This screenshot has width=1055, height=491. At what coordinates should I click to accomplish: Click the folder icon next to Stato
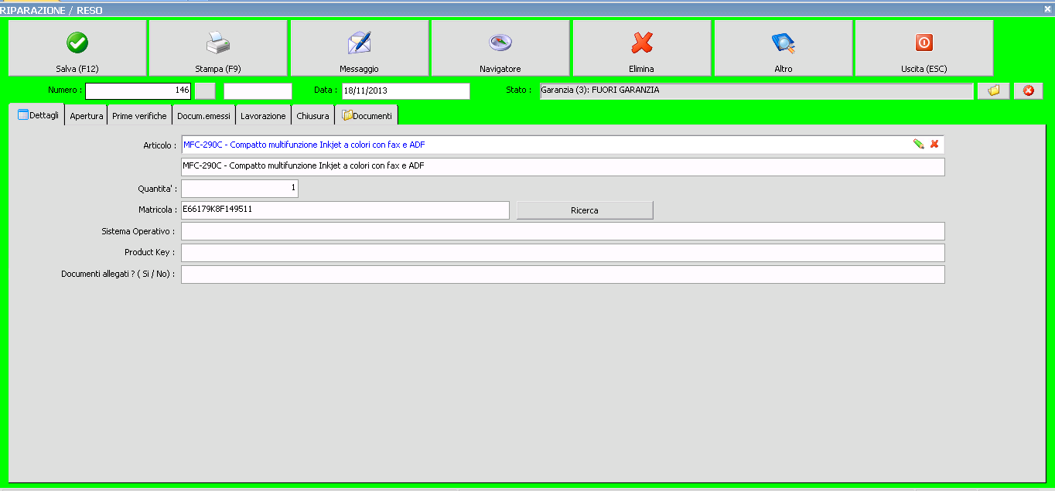(x=994, y=91)
